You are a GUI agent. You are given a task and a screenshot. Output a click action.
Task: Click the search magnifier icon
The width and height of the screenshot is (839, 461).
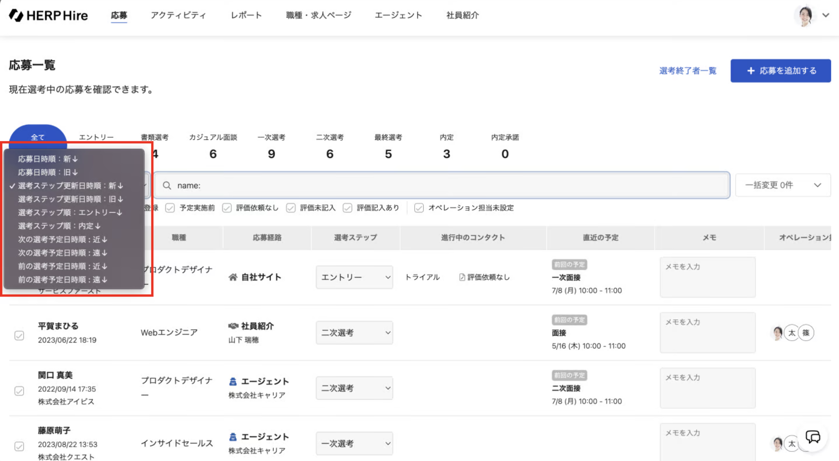(x=167, y=185)
